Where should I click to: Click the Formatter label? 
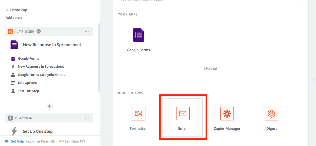coord(138,129)
